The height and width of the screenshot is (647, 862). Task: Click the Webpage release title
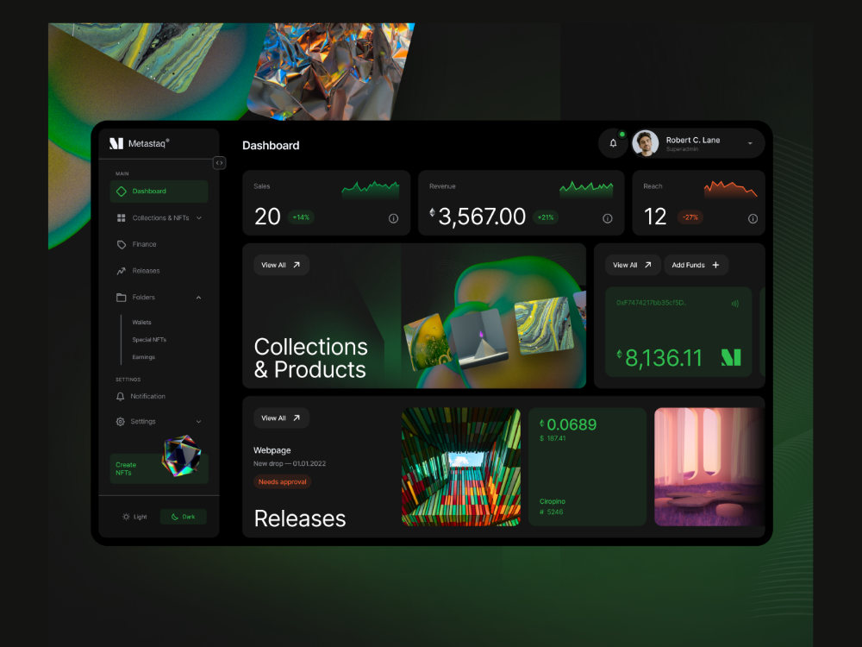coord(272,450)
